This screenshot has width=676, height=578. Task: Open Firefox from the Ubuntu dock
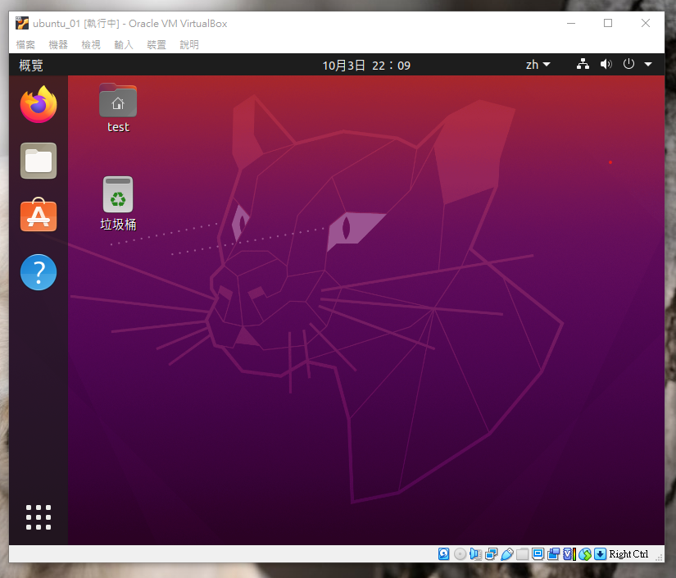[39, 104]
